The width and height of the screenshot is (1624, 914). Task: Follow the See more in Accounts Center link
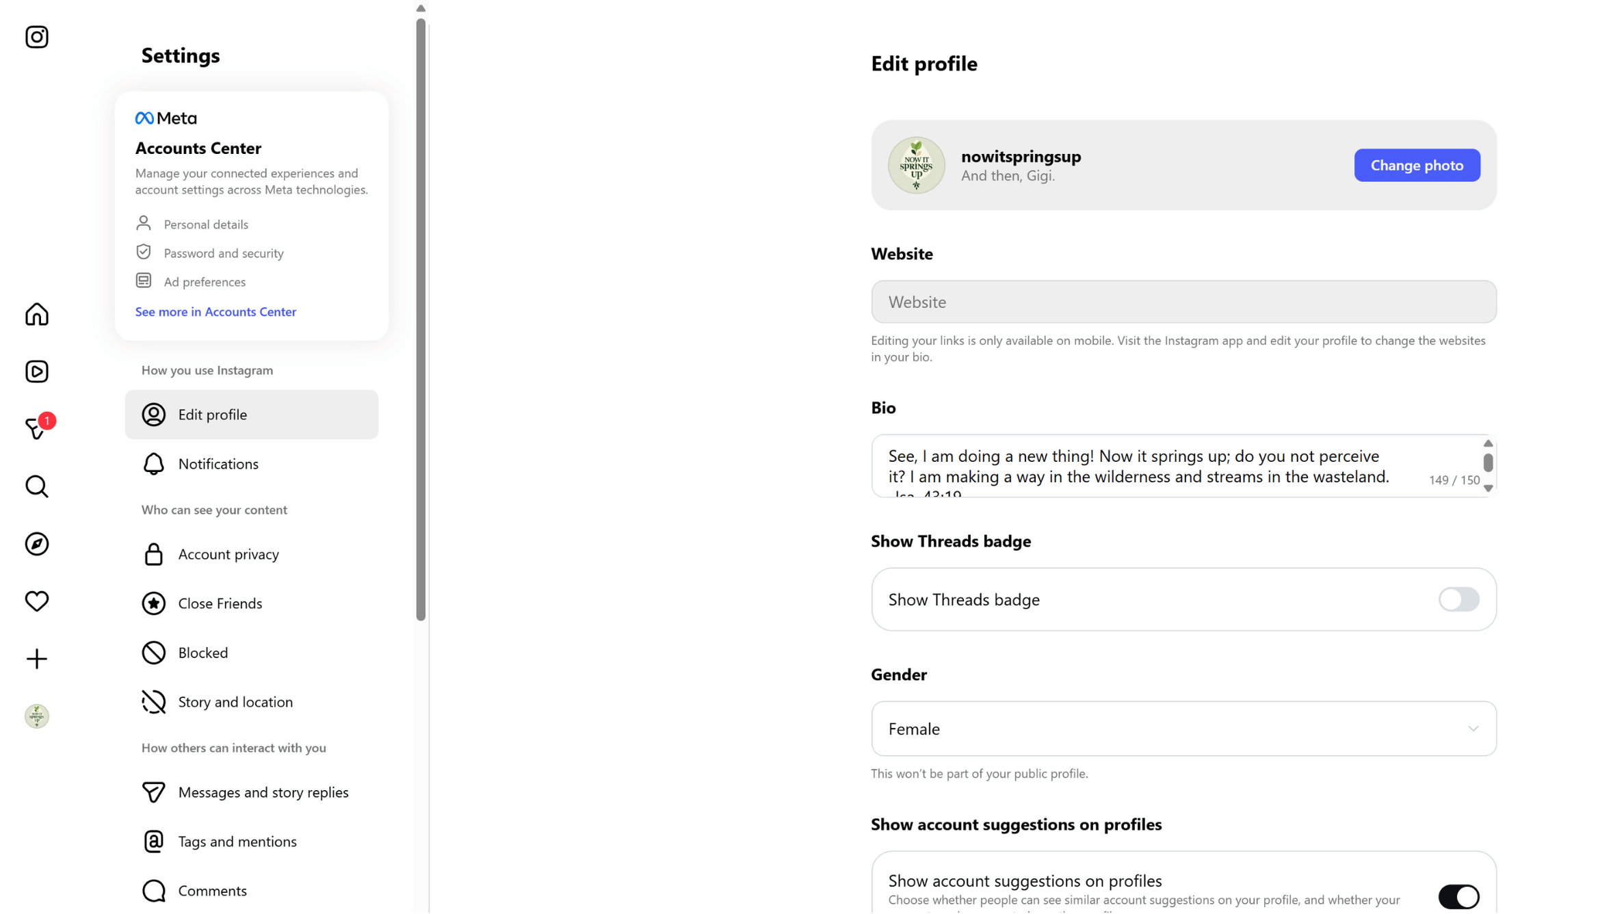215,312
